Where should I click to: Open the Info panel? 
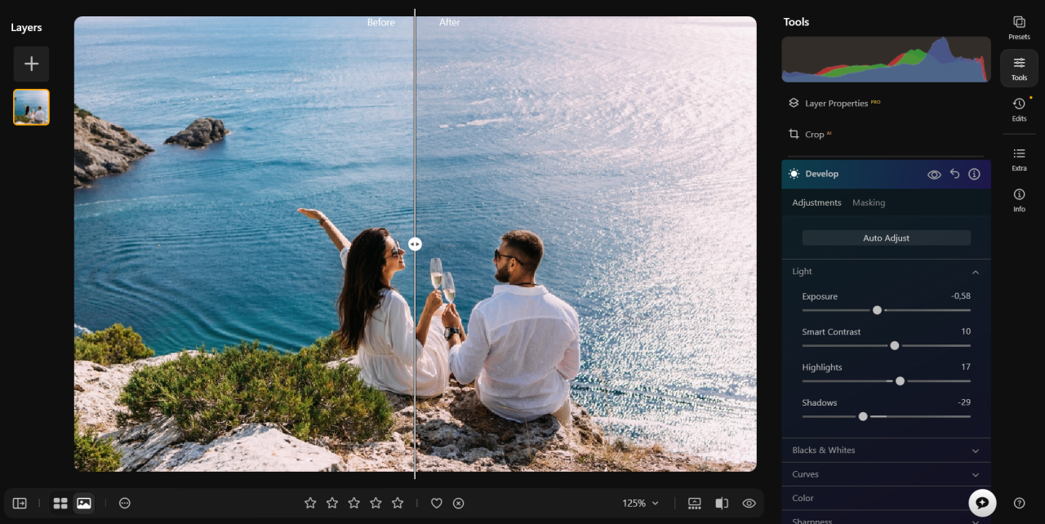(1019, 200)
